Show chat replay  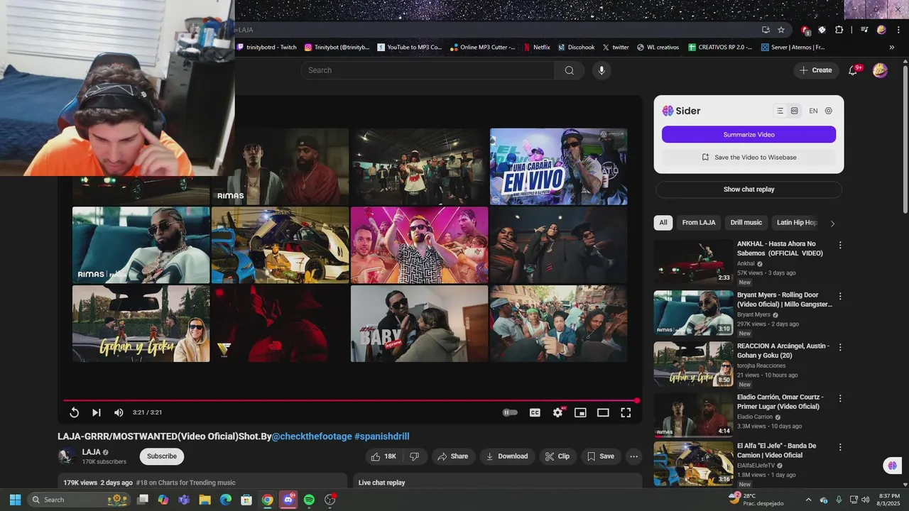(x=749, y=189)
